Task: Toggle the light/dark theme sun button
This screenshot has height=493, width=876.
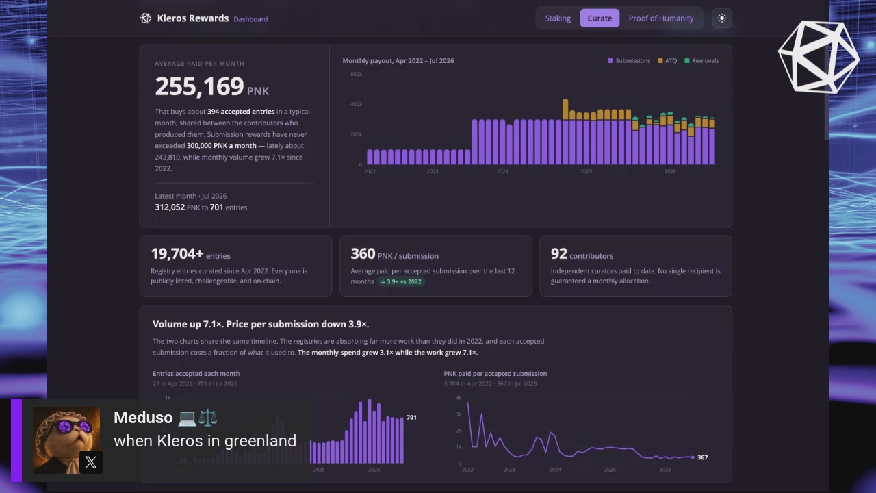Action: 721,18
